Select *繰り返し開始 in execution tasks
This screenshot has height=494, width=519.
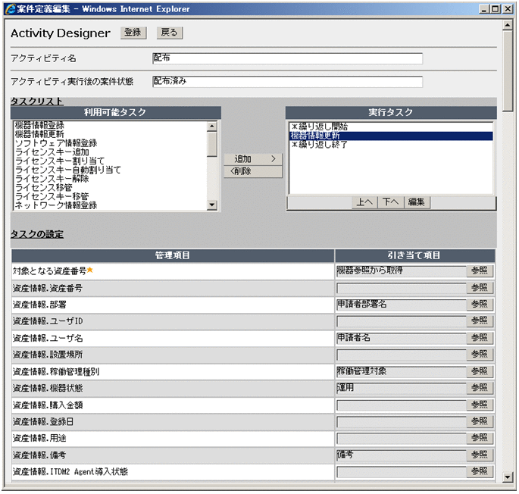(x=319, y=127)
